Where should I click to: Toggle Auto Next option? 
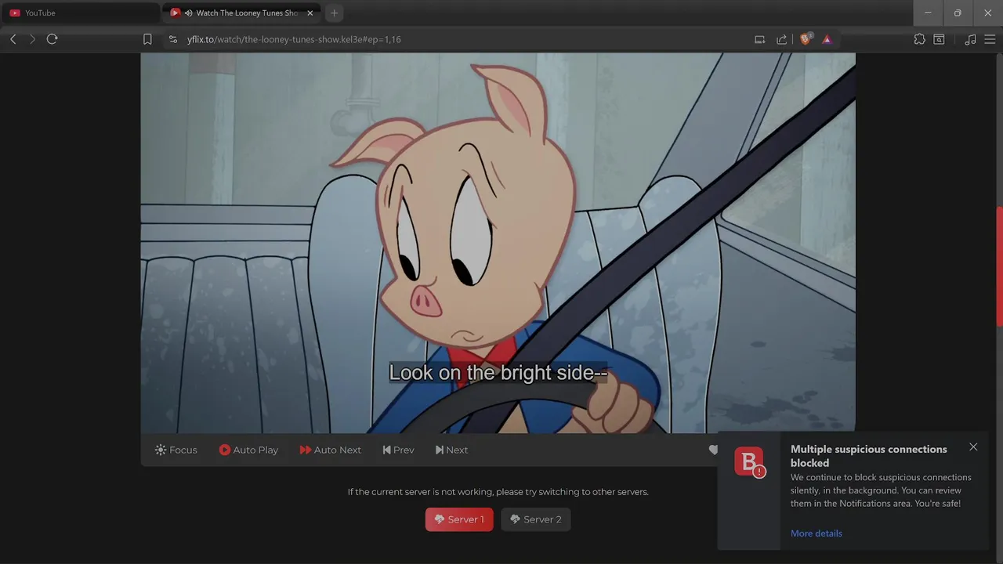pos(330,450)
